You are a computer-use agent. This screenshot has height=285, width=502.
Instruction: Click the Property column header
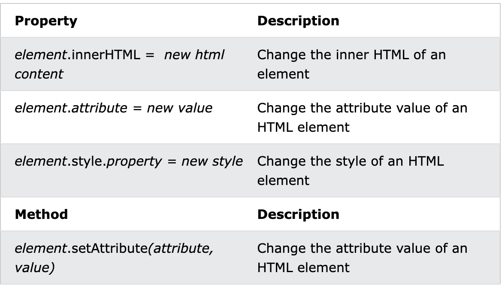point(46,21)
